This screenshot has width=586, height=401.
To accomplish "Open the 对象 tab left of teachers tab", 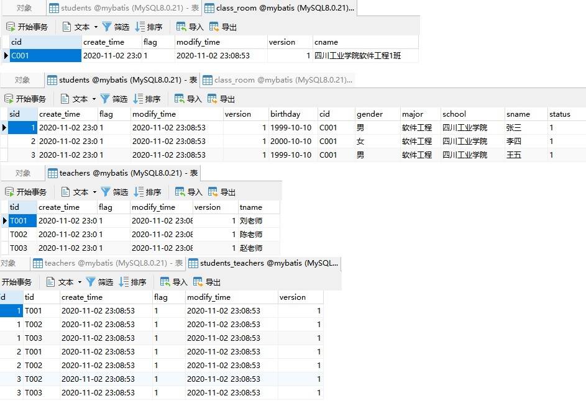I will [x=23, y=173].
